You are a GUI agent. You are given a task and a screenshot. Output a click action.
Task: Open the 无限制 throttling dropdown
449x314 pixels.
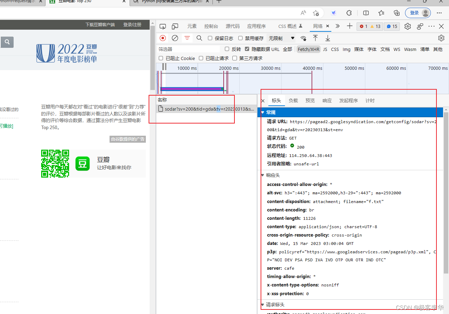282,38
